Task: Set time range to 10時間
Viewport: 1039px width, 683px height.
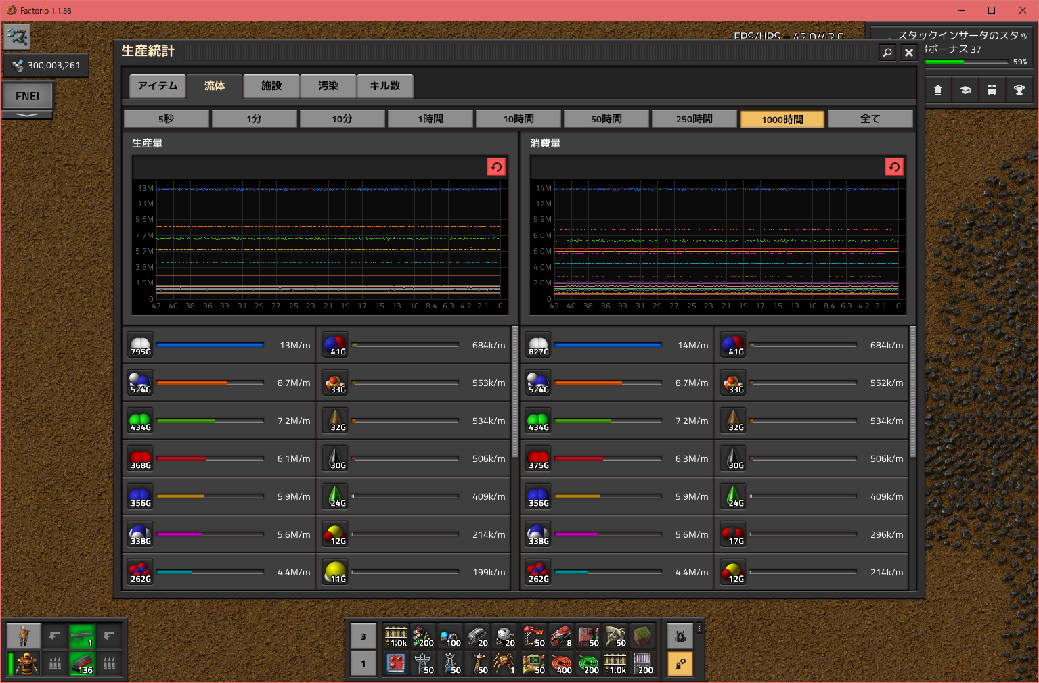Action: (518, 119)
